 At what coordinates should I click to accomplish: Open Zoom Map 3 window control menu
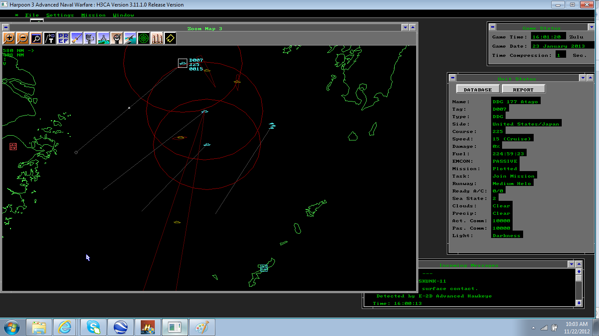pyautogui.click(x=5, y=27)
